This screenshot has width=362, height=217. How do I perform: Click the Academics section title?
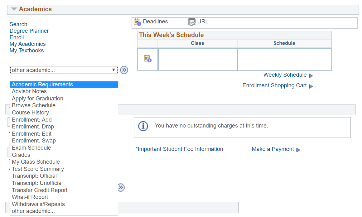pyautogui.click(x=35, y=9)
